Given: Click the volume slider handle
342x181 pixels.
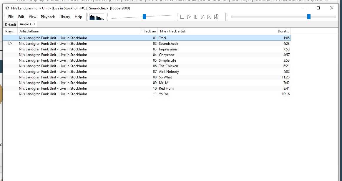Looking at the screenshot, I should tap(144, 17).
